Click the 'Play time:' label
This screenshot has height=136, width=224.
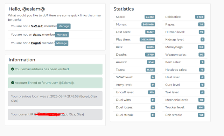pyautogui.click(x=123, y=40)
